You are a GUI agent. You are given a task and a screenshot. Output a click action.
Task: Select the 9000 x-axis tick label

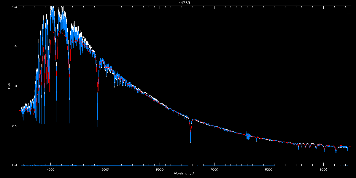point(323,169)
